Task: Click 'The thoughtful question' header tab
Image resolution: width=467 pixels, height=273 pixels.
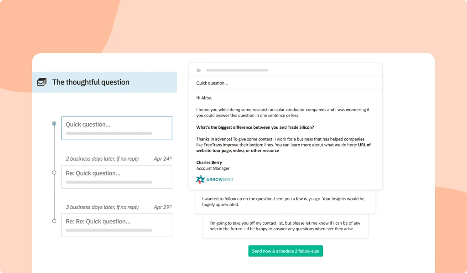Action: [x=91, y=82]
